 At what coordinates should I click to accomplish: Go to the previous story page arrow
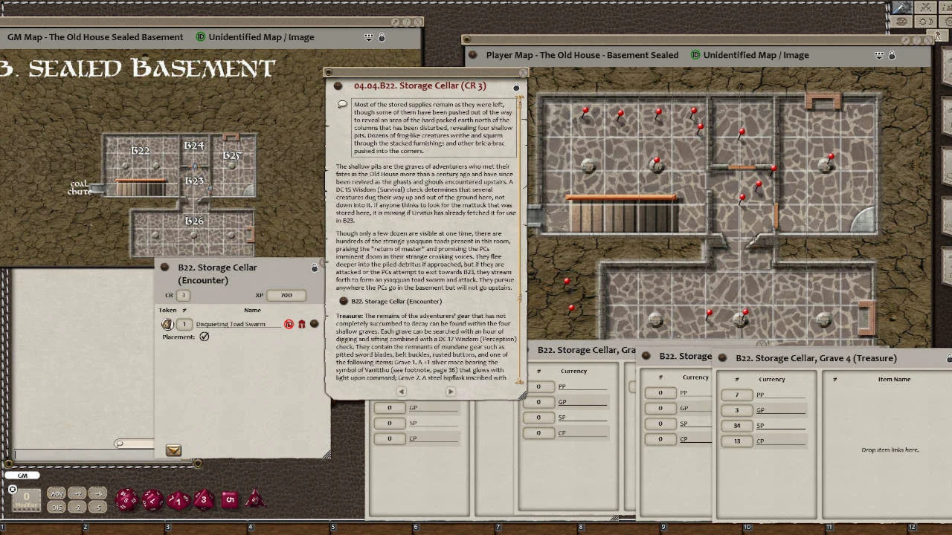[x=401, y=392]
